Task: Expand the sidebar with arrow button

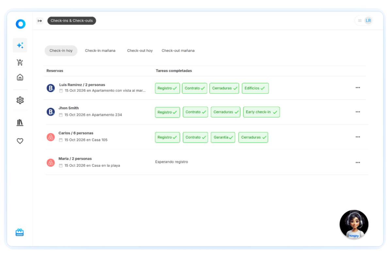Action: [40, 21]
